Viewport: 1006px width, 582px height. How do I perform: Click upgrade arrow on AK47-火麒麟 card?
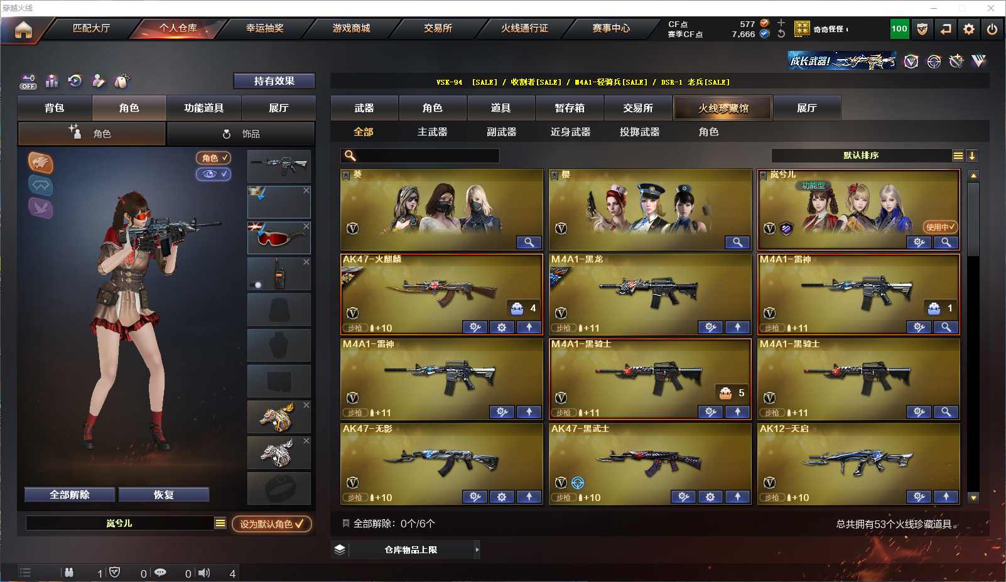(x=529, y=327)
